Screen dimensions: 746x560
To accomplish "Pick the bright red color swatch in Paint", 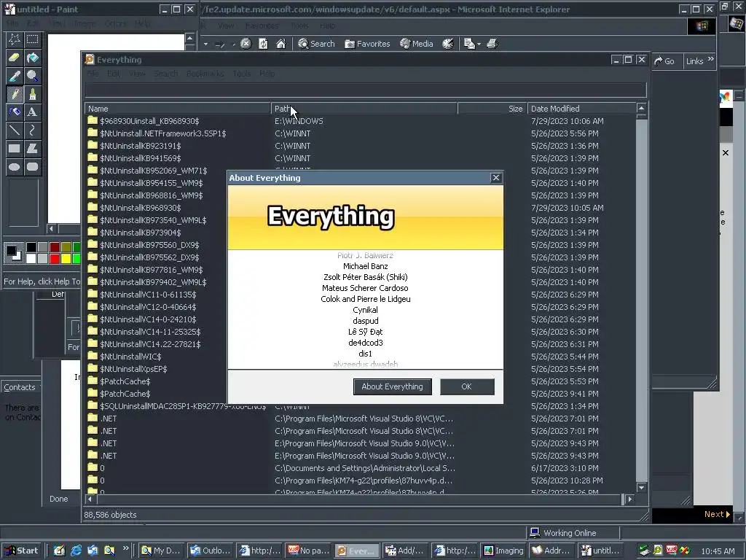I will [x=55, y=259].
